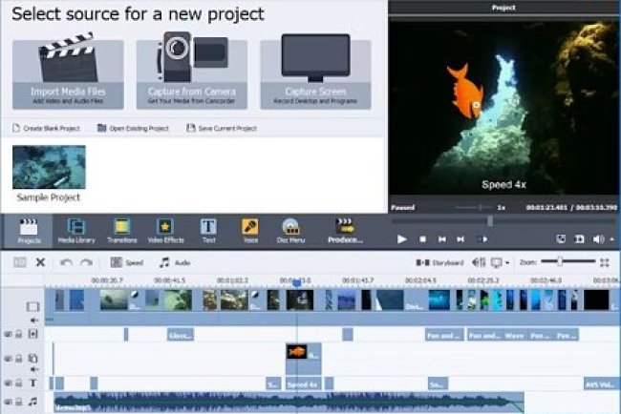
Task: Hide the text track
Action: tap(8, 383)
